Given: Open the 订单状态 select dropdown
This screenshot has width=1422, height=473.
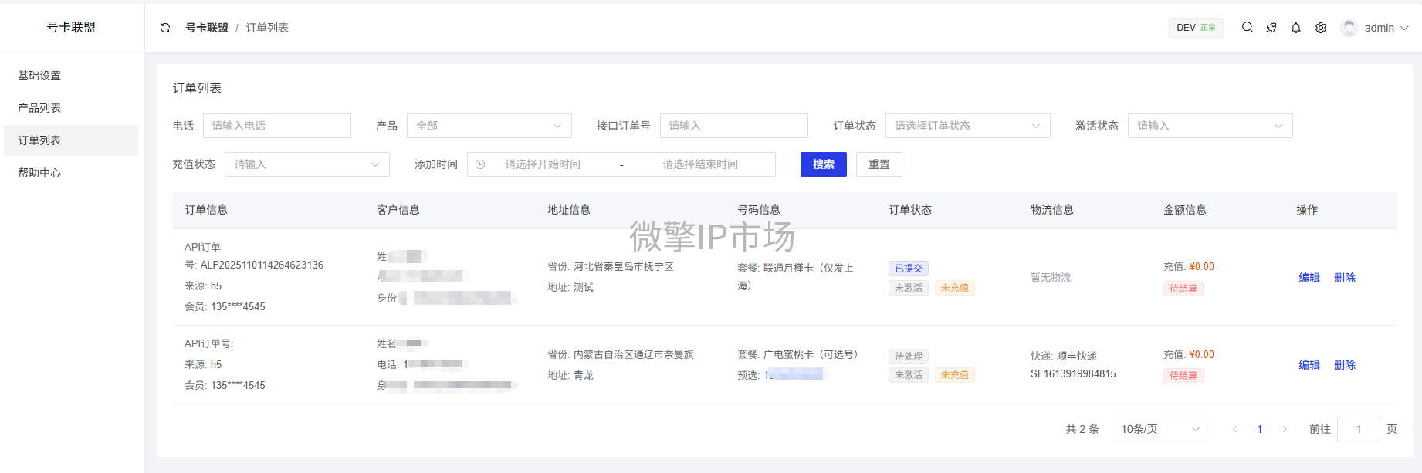Looking at the screenshot, I should [x=967, y=126].
